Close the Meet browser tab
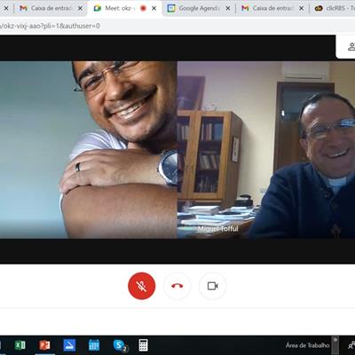 coord(154,9)
